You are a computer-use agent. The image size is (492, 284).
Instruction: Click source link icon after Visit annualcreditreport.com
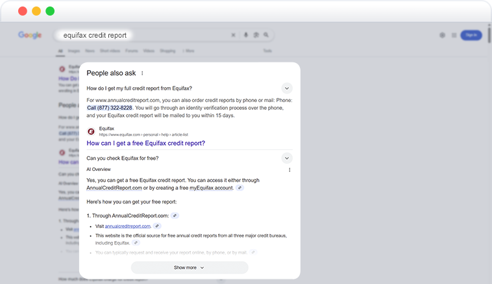(x=157, y=226)
